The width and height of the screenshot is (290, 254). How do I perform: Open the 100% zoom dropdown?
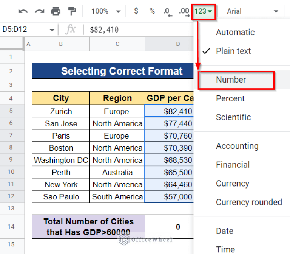pos(106,11)
